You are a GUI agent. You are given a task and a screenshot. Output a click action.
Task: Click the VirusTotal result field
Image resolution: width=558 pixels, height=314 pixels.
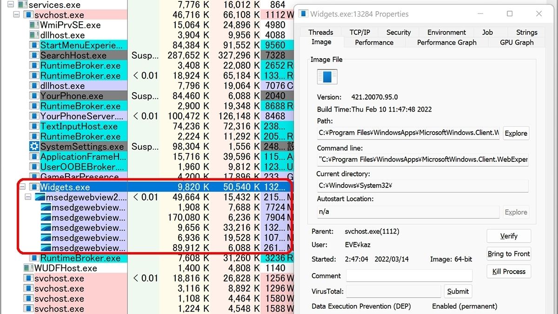click(x=393, y=291)
